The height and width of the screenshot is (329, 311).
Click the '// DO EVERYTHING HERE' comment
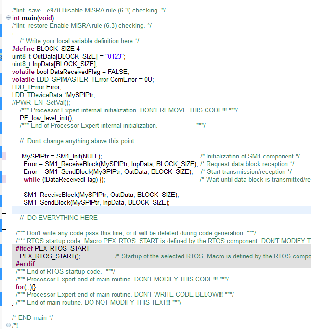[x=58, y=218]
